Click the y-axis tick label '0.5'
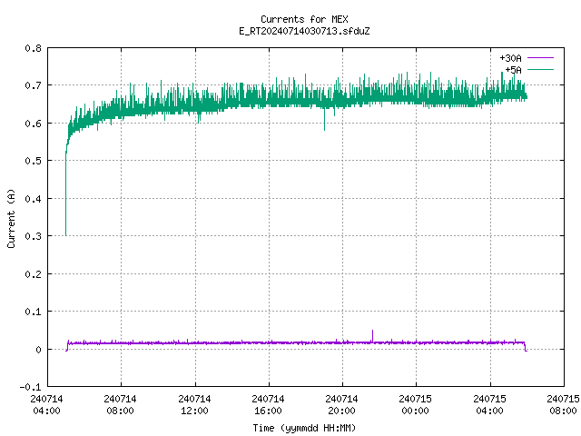Screen dimensions: 581x436 pyautogui.click(x=33, y=161)
